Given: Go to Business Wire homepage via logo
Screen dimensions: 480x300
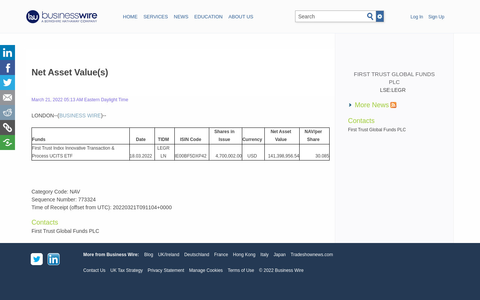Looking at the screenshot, I should [x=62, y=16].
